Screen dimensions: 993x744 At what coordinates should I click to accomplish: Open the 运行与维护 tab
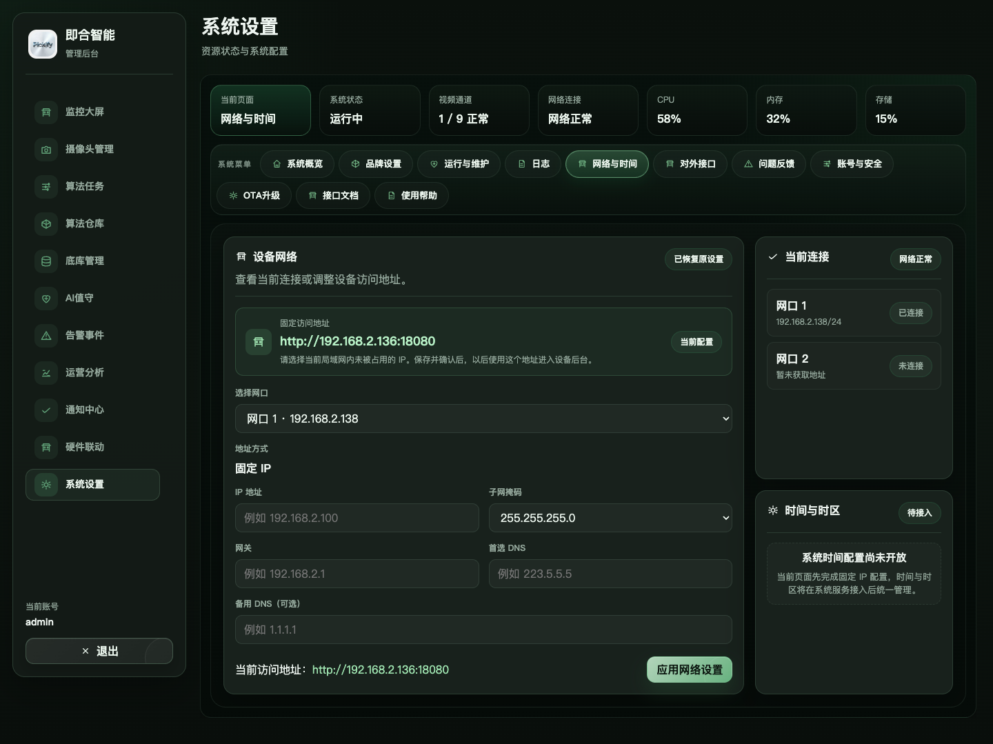(459, 164)
